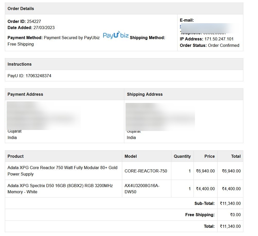258x236 pixels.
Task: Click the 'Sub-Total:' label
Action: click(x=204, y=203)
